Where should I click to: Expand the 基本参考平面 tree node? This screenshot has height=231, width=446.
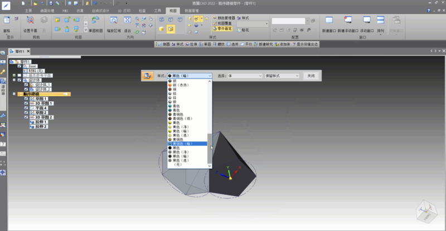coord(13,75)
